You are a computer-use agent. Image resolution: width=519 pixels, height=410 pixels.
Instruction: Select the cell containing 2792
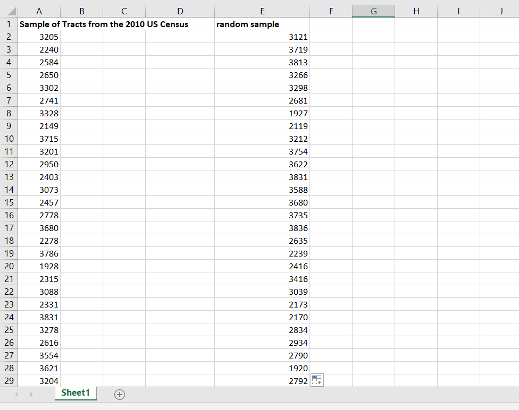pyautogui.click(x=262, y=380)
